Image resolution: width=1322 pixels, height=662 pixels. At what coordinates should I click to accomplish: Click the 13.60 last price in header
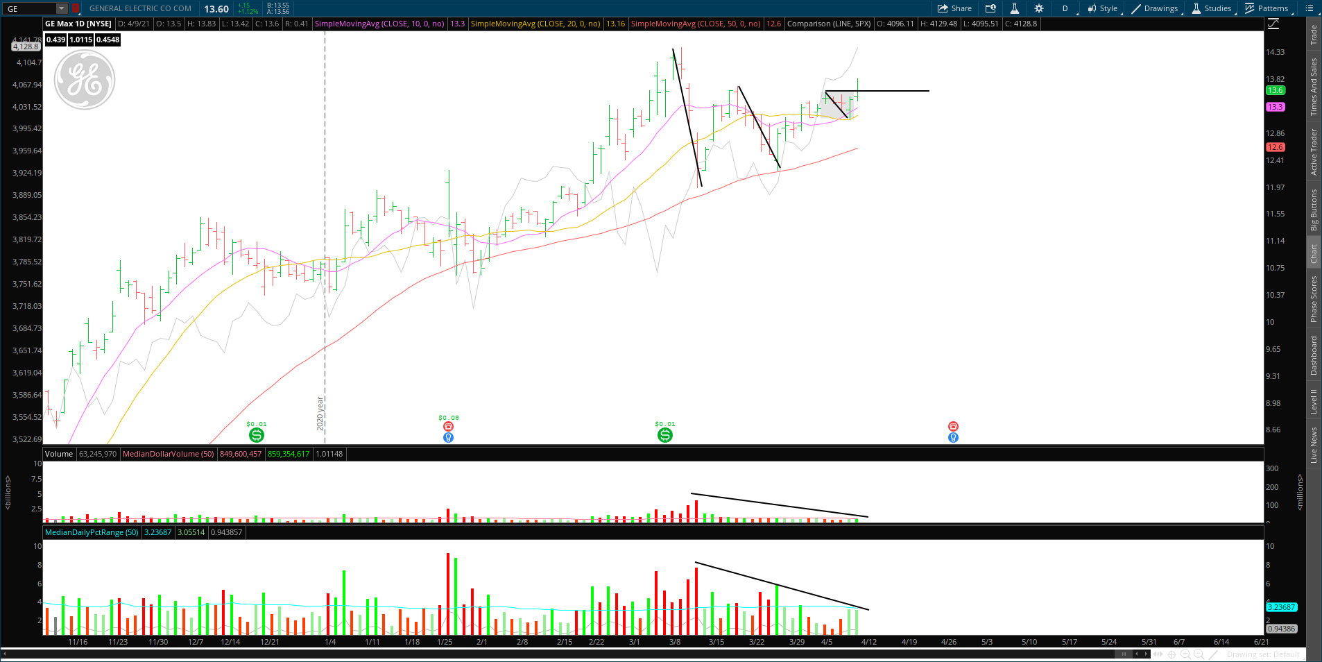coord(216,9)
